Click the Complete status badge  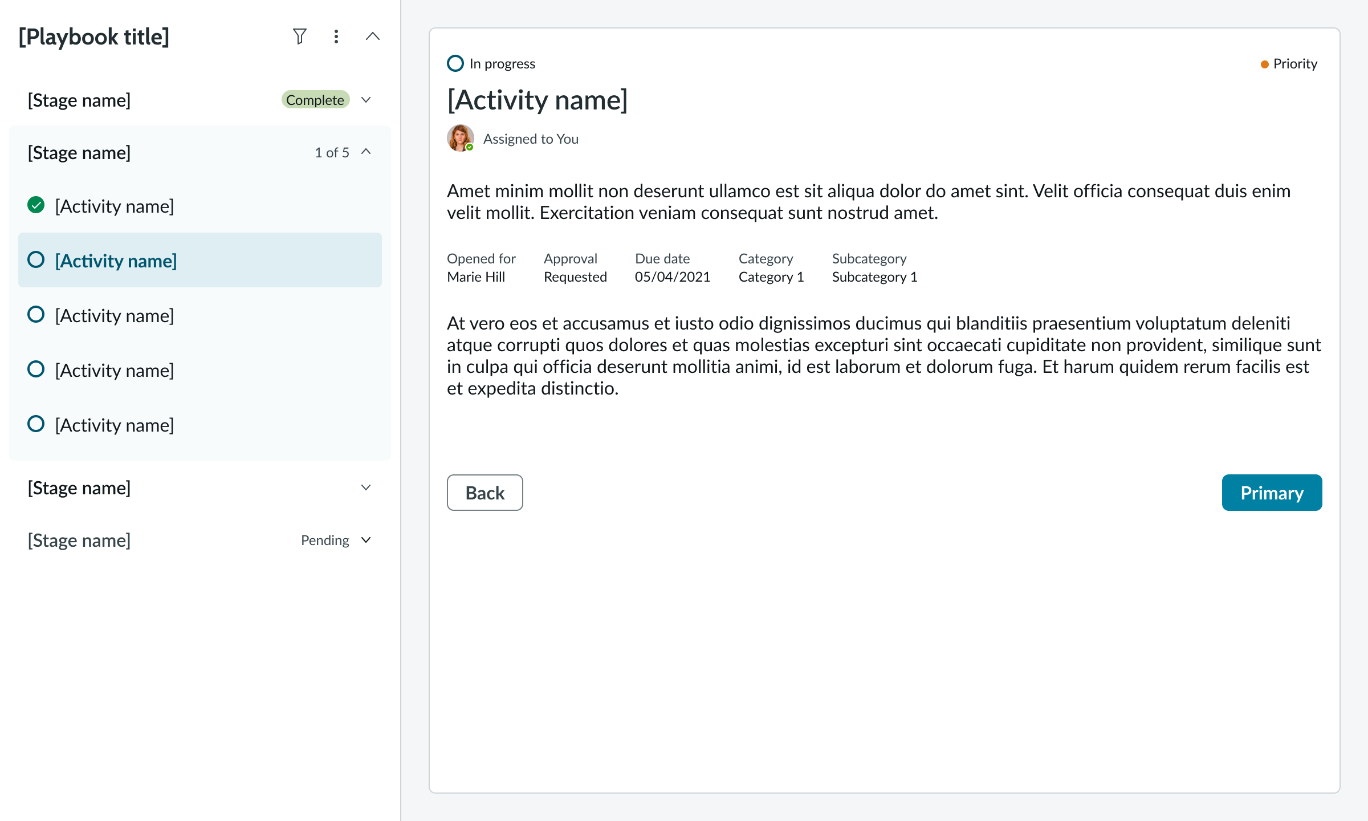(x=315, y=100)
